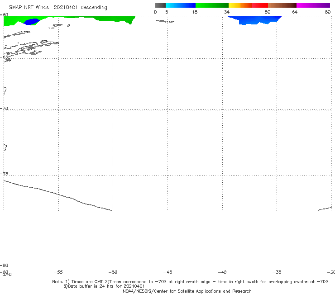Click the blue wind swath near -37 longitude

[x=254, y=20]
